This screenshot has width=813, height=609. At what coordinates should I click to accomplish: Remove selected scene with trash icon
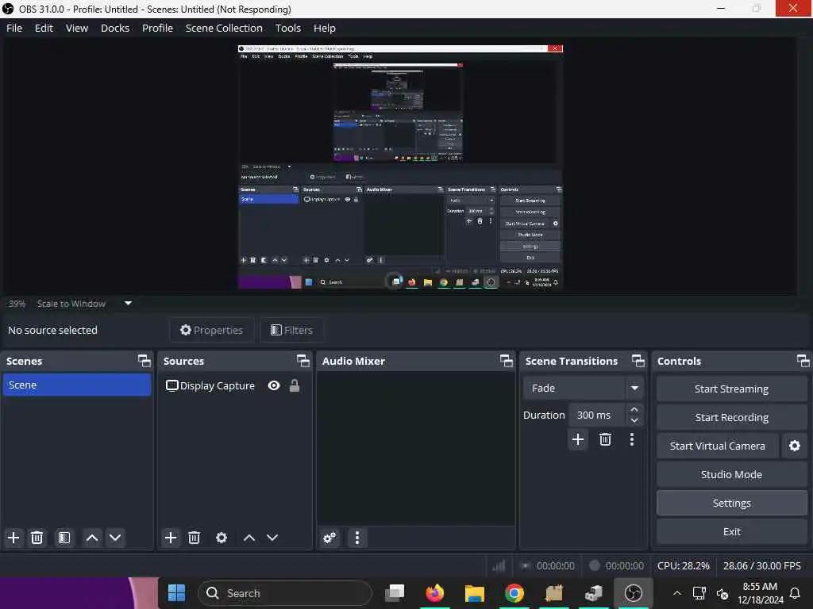coord(37,538)
